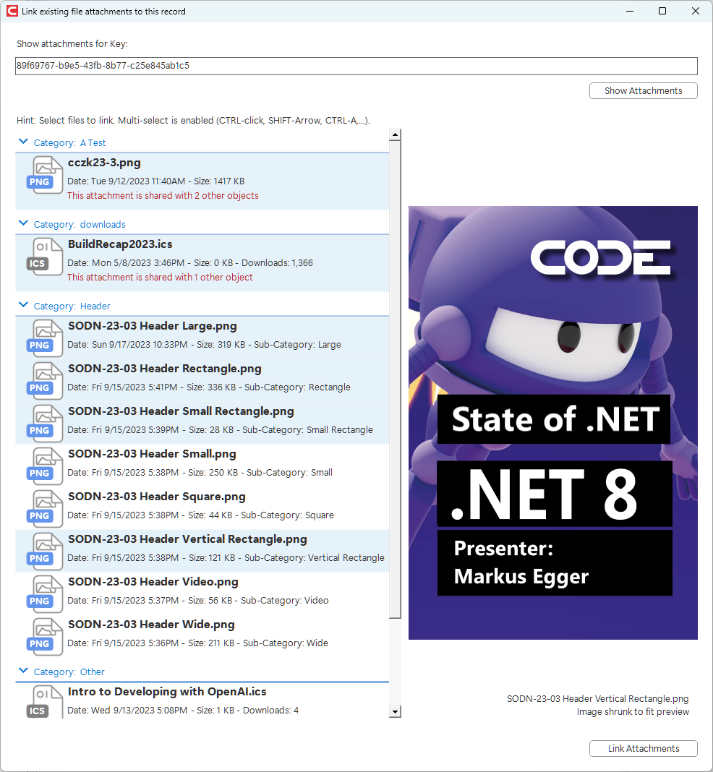
Task: Select file name 'BuildRecap2023.ics'
Action: [x=120, y=244]
